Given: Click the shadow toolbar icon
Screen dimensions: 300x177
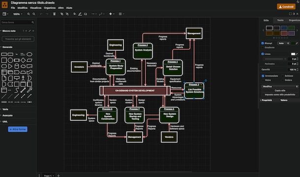Looking at the screenshot, I should [86, 14].
